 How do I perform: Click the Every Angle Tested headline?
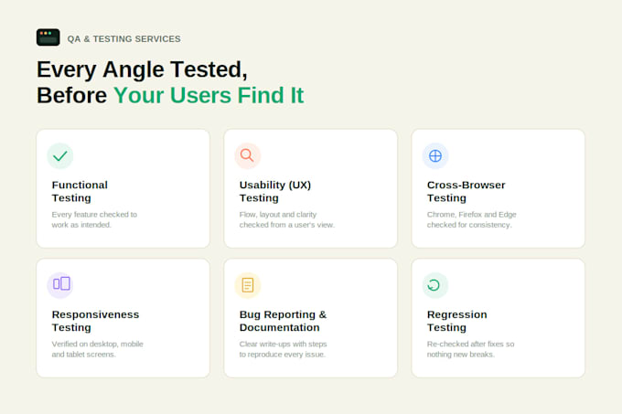142,69
